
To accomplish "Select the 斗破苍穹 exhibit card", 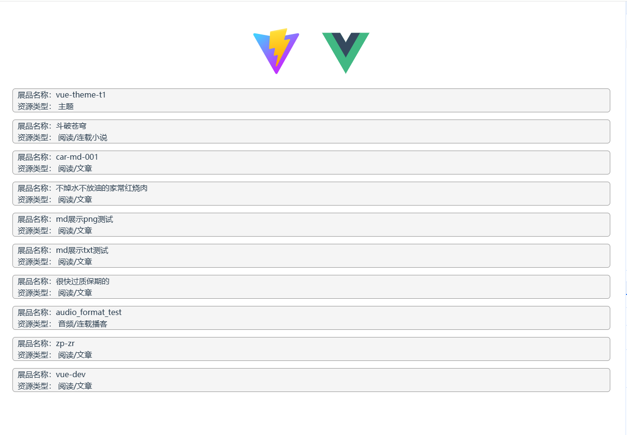I will tap(311, 131).
